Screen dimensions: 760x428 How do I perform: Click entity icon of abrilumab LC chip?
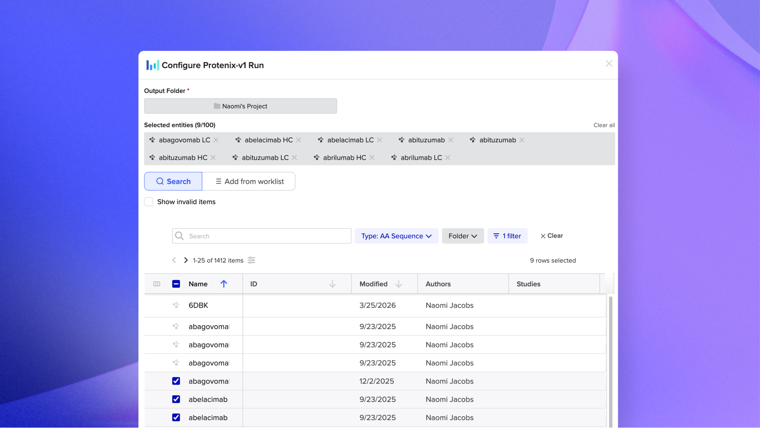coord(394,158)
